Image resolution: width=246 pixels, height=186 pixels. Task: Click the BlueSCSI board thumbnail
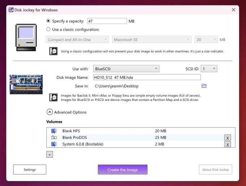[x=26, y=85]
